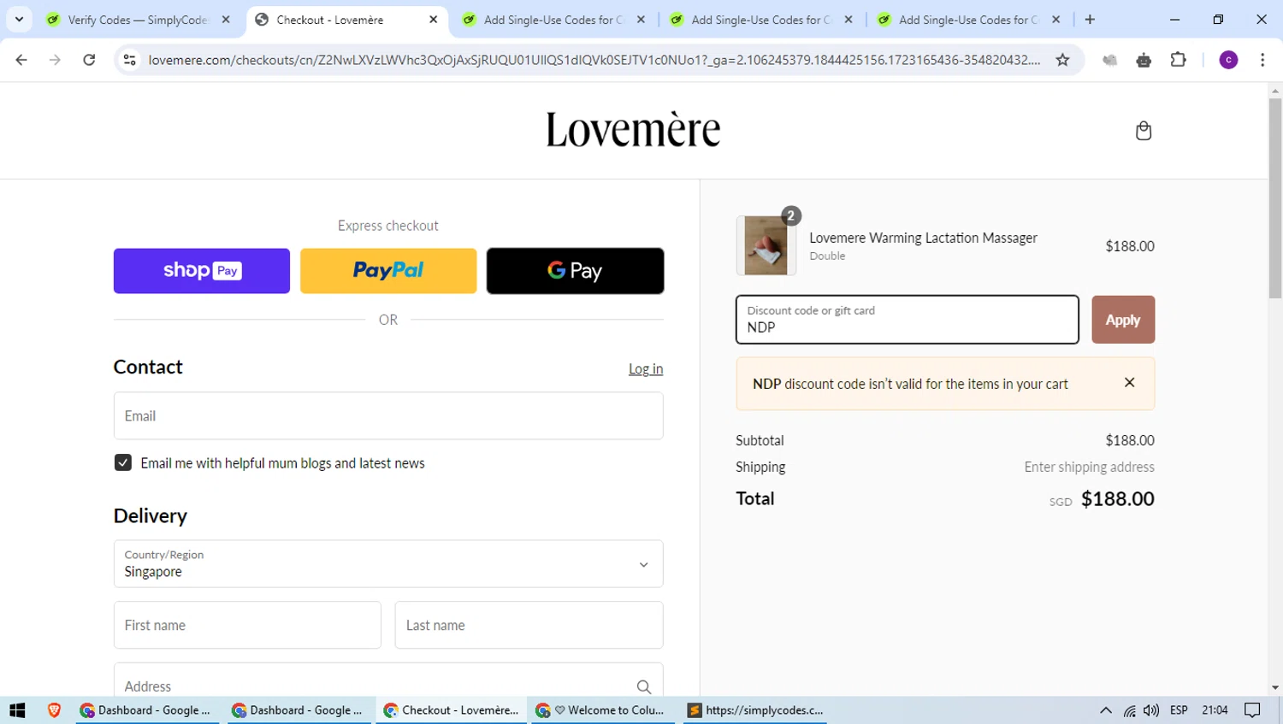This screenshot has height=724, width=1283.
Task: Click the discount code or gift card field
Action: point(908,320)
